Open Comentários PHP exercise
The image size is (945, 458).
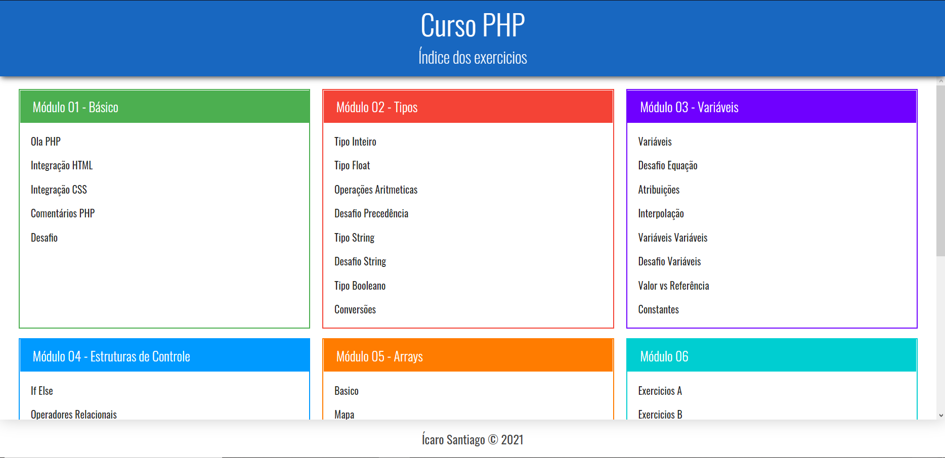[x=63, y=213]
